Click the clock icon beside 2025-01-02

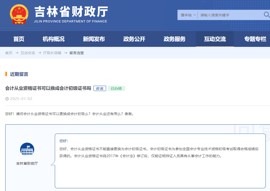coord(7,99)
